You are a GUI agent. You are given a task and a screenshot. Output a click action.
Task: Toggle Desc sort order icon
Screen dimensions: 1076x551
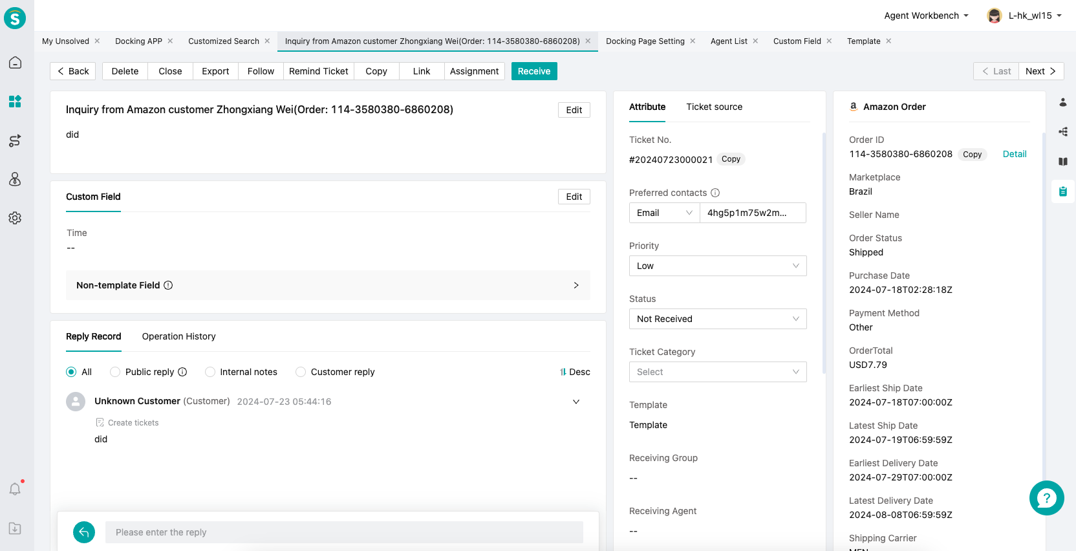(563, 372)
